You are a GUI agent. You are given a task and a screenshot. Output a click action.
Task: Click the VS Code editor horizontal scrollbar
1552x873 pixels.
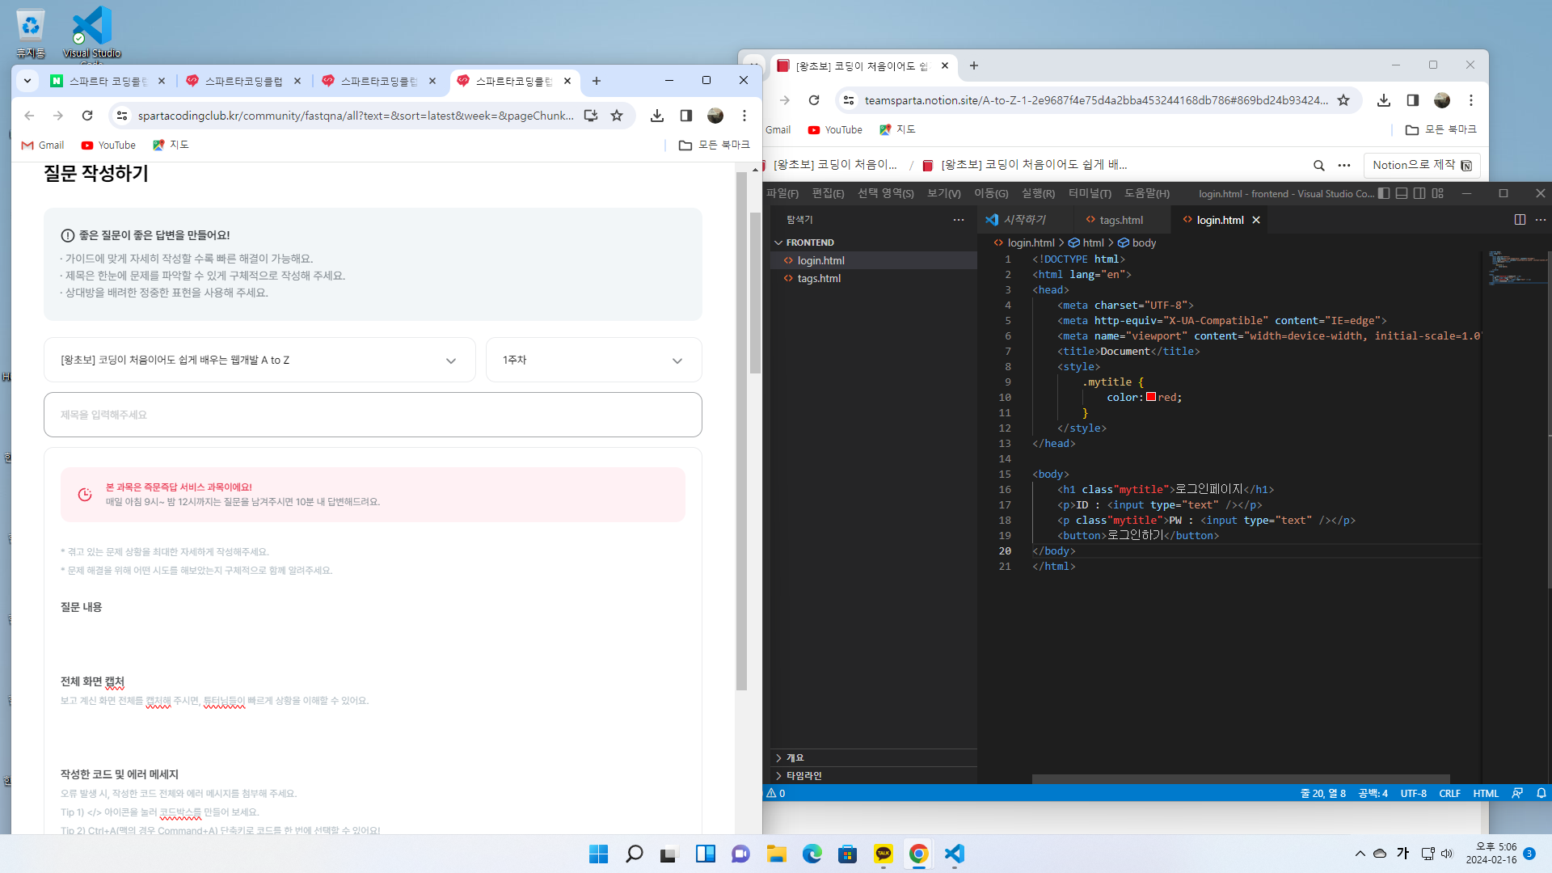[x=1241, y=779]
